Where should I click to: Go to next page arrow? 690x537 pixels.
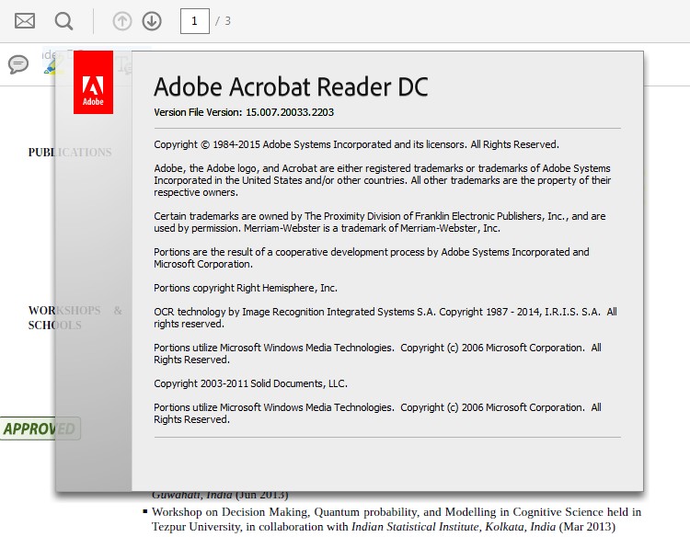pyautogui.click(x=152, y=21)
